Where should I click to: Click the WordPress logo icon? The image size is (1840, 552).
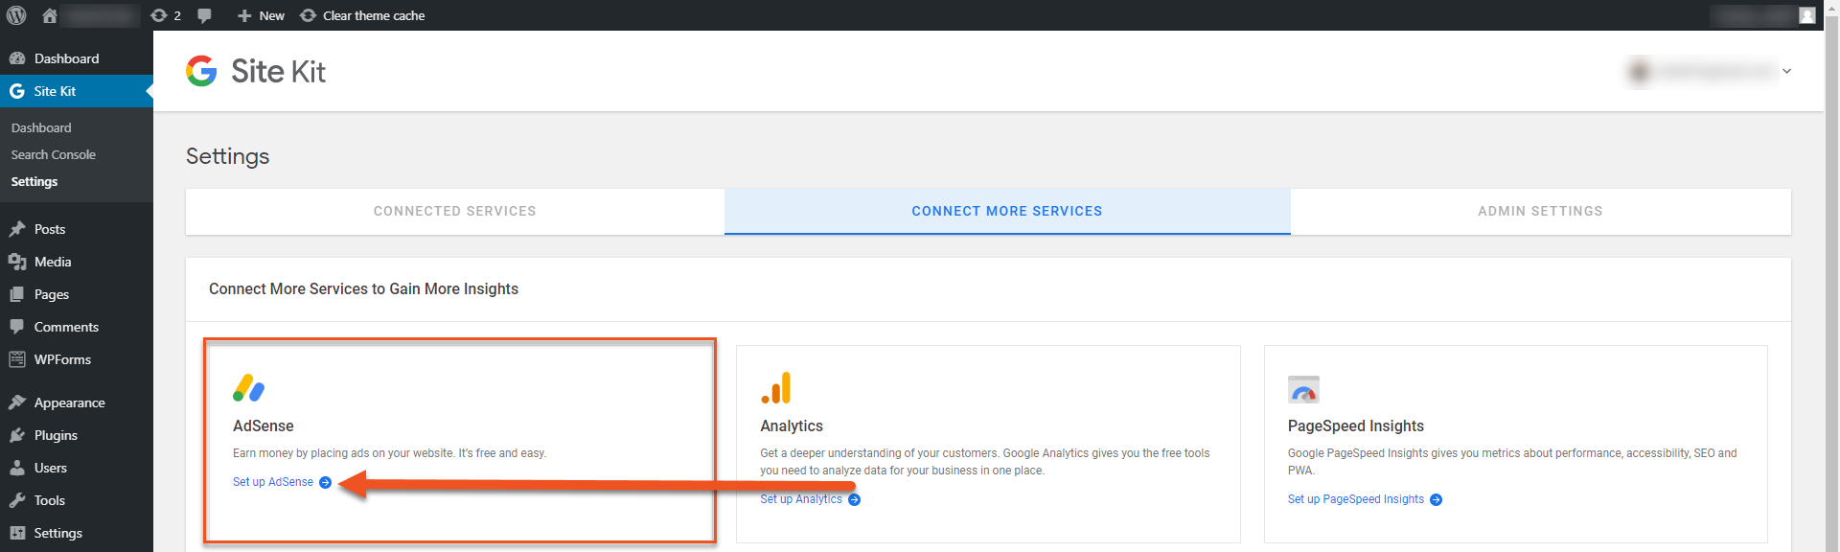coord(16,15)
